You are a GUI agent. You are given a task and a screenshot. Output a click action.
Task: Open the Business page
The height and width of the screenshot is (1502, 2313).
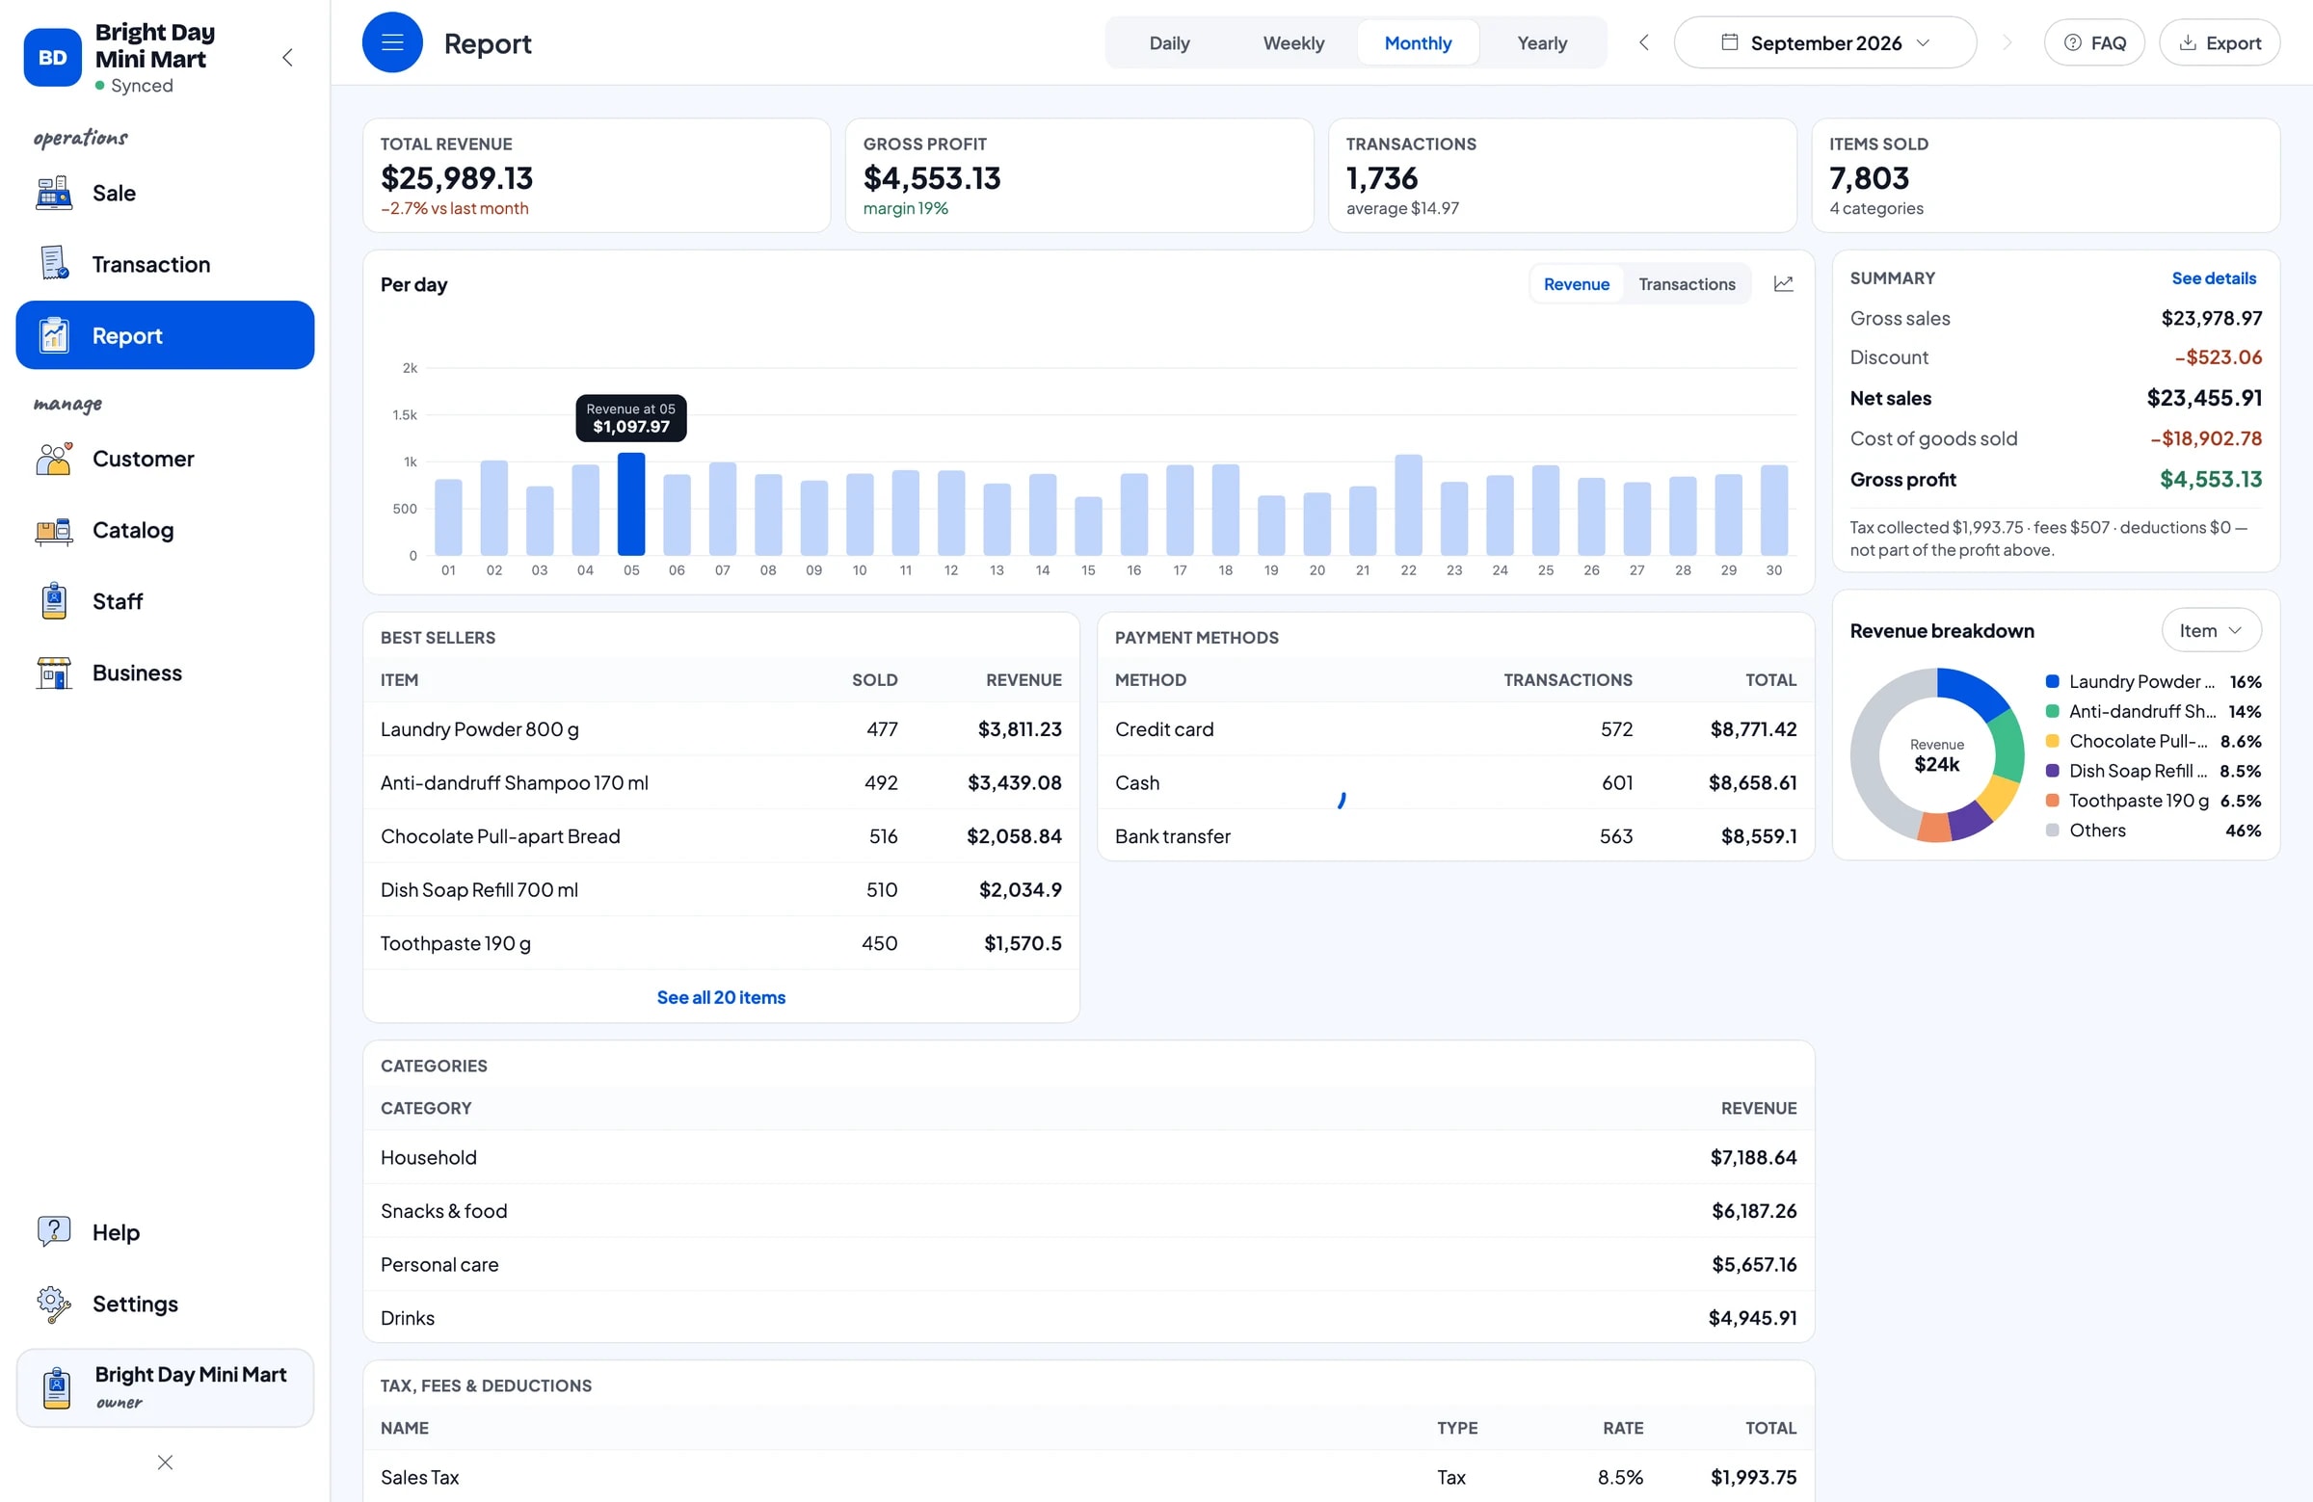click(x=165, y=672)
